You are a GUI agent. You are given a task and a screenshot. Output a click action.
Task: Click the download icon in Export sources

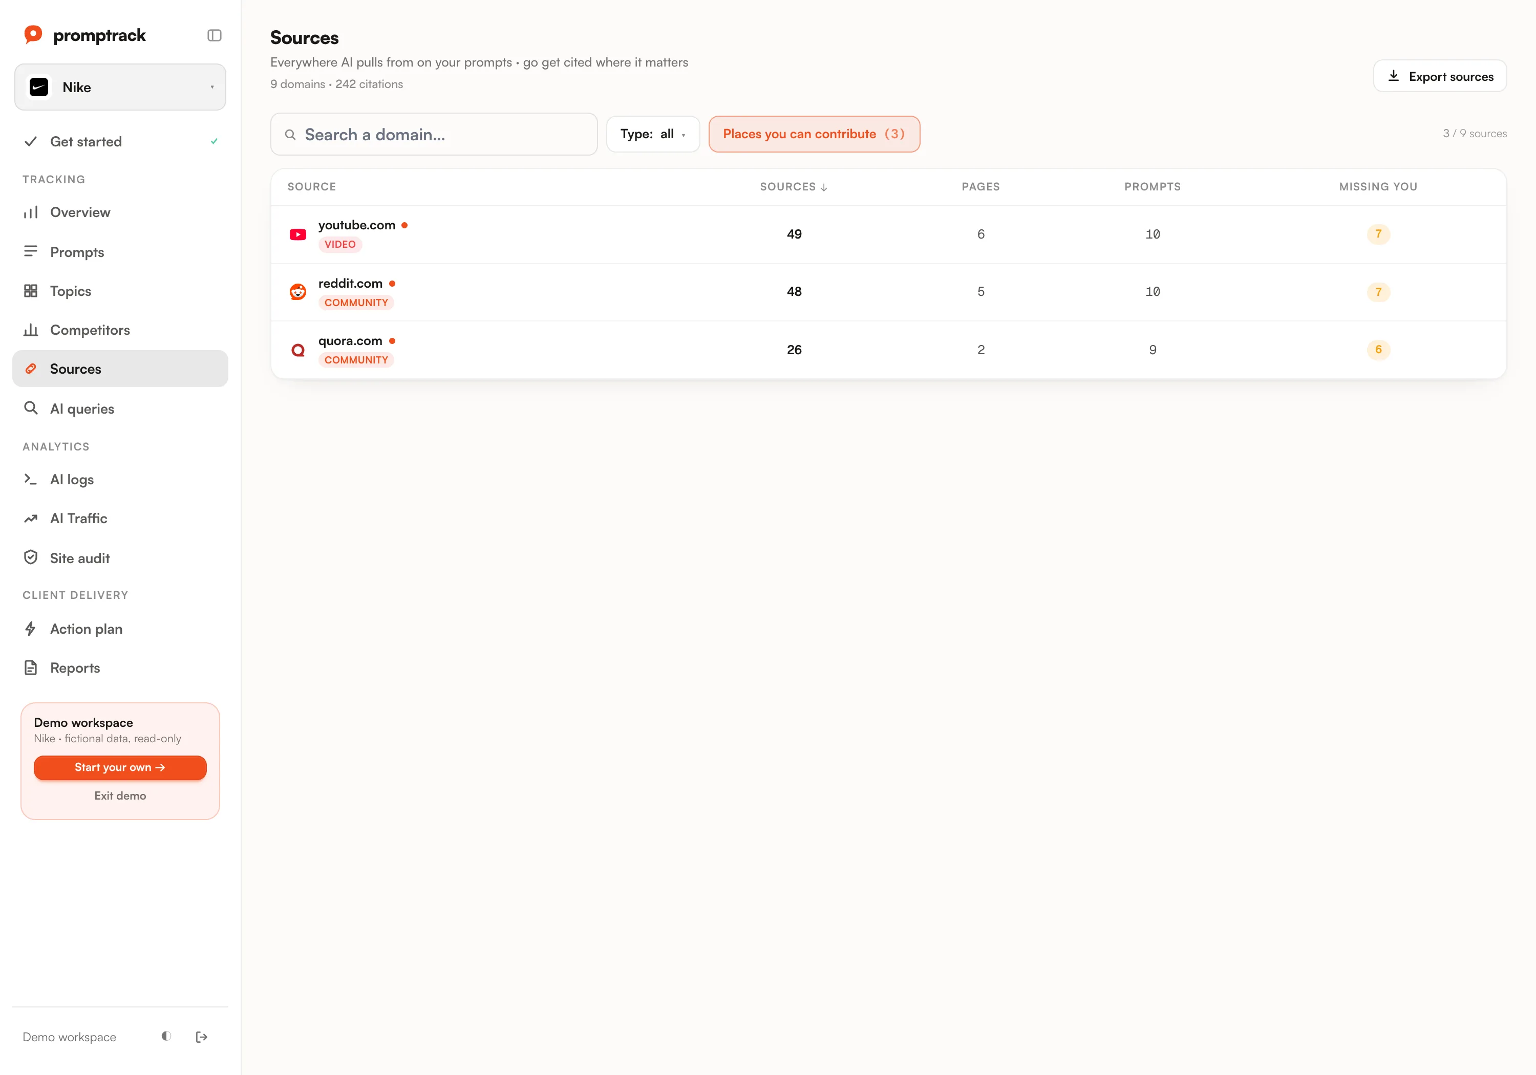click(1394, 76)
